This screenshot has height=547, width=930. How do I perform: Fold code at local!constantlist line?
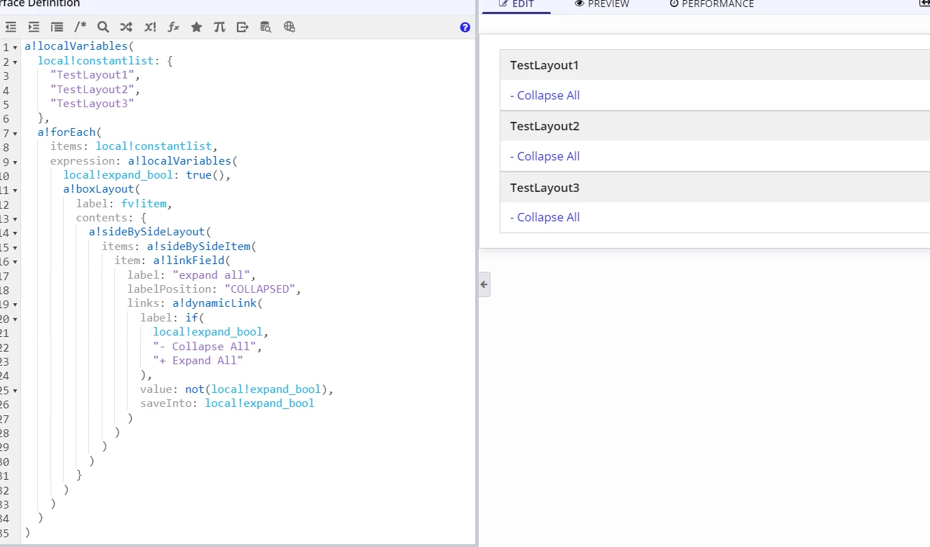(15, 62)
